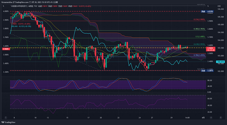Select the 0.236(3.900%) Fibonacci label
Screen dimensions: 227x125
pos(199,19)
